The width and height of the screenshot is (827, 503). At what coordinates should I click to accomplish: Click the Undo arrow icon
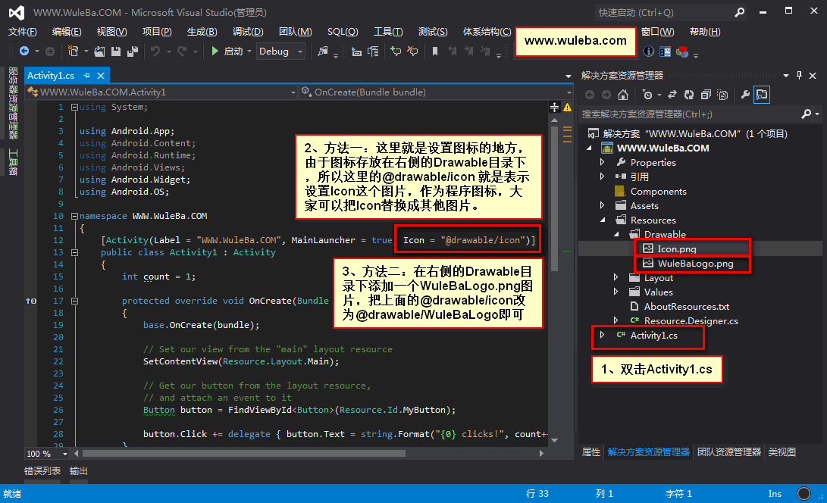(x=155, y=51)
